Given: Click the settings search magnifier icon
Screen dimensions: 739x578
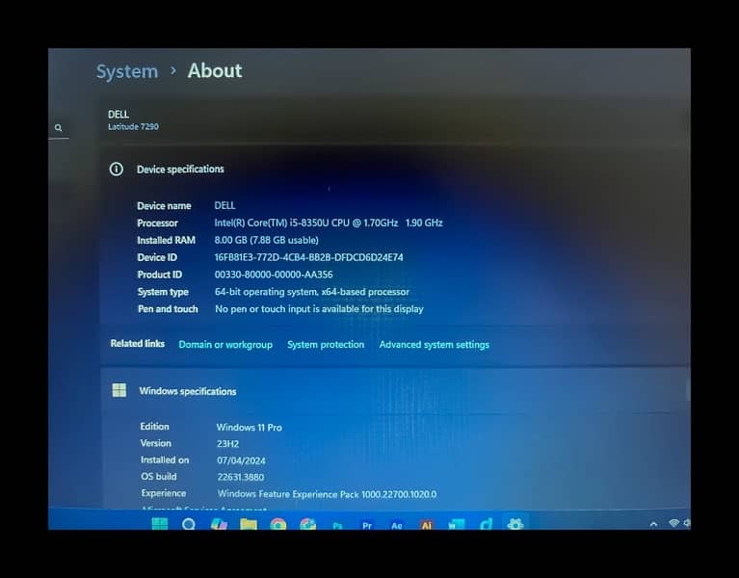Looking at the screenshot, I should point(59,128).
